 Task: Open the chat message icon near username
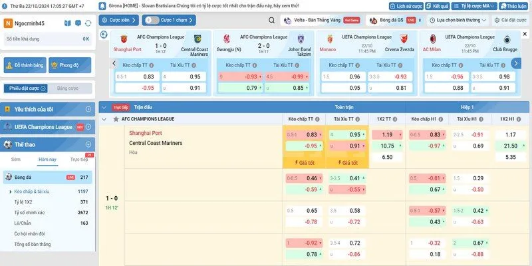pyautogui.click(x=78, y=23)
